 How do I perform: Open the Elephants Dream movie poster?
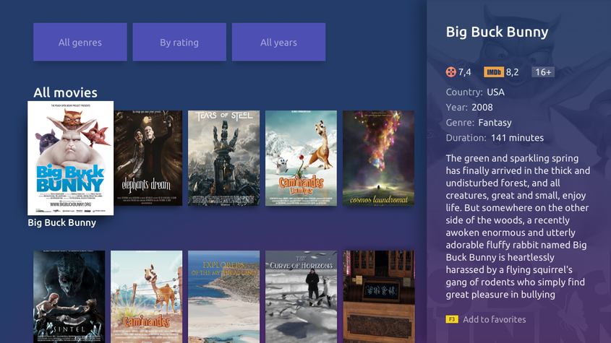coord(148,158)
